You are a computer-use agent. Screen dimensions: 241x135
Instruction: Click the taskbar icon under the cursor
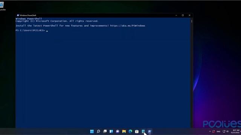point(143,131)
